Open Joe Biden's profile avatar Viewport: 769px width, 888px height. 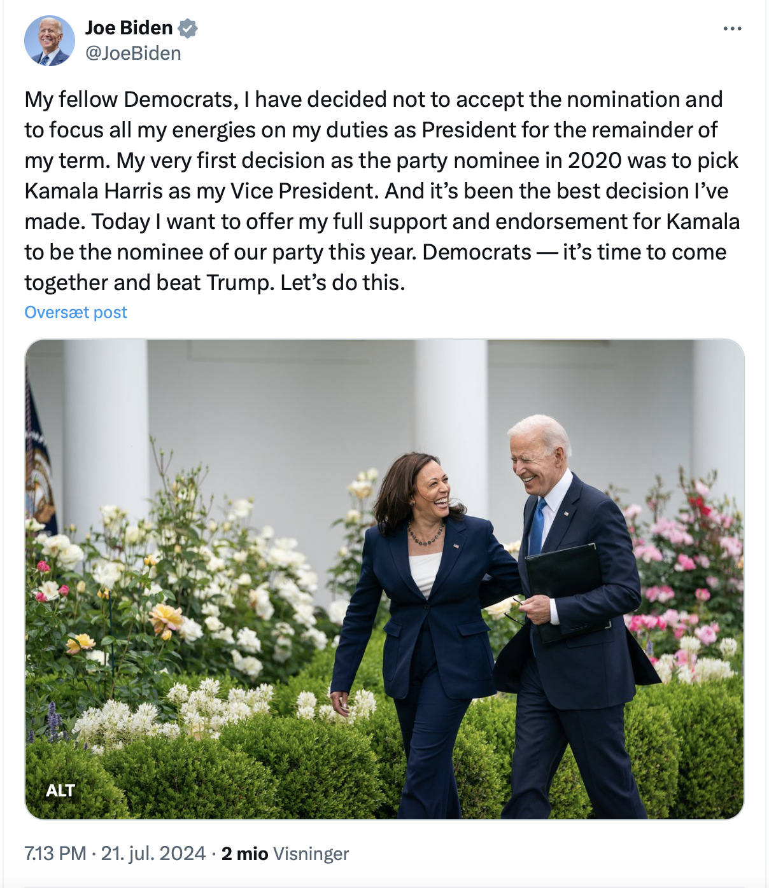49,41
